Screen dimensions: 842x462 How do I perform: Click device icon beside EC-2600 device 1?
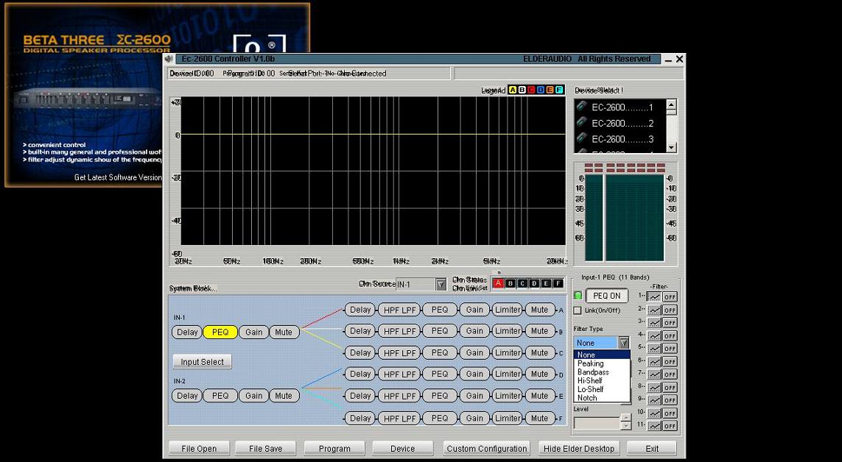click(x=581, y=107)
